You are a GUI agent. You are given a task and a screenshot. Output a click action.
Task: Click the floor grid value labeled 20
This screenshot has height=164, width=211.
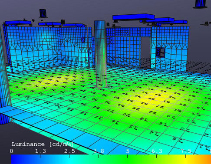coord(126,115)
